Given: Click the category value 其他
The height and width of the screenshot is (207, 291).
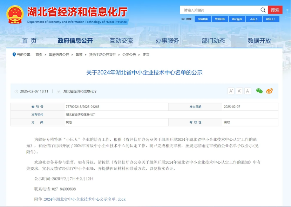Looking at the screenshot, I should pos(69,123).
